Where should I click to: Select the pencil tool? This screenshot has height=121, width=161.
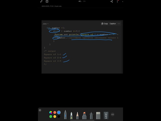point(77,116)
